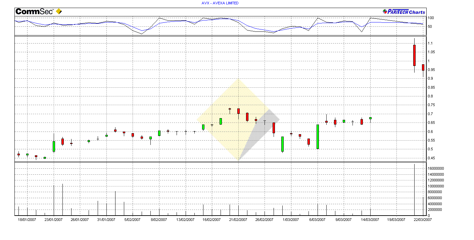Click the 0.65 price axis label
Viewport: 474px width, 240px height.
pos(431,123)
